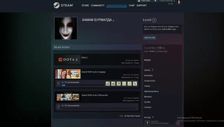This screenshot has height=127, width=224.
Task: Open the CHAT menu item
Action: click(x=132, y=6)
